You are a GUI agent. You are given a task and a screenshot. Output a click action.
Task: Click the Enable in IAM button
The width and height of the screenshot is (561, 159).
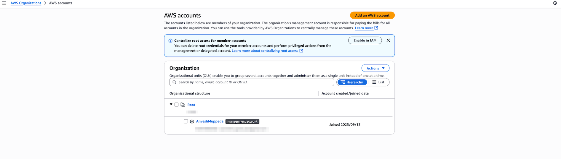click(365, 40)
